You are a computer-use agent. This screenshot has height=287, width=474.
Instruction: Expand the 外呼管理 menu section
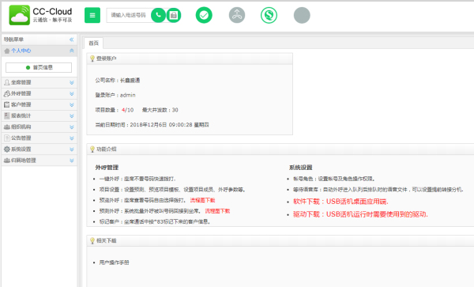[x=39, y=93]
